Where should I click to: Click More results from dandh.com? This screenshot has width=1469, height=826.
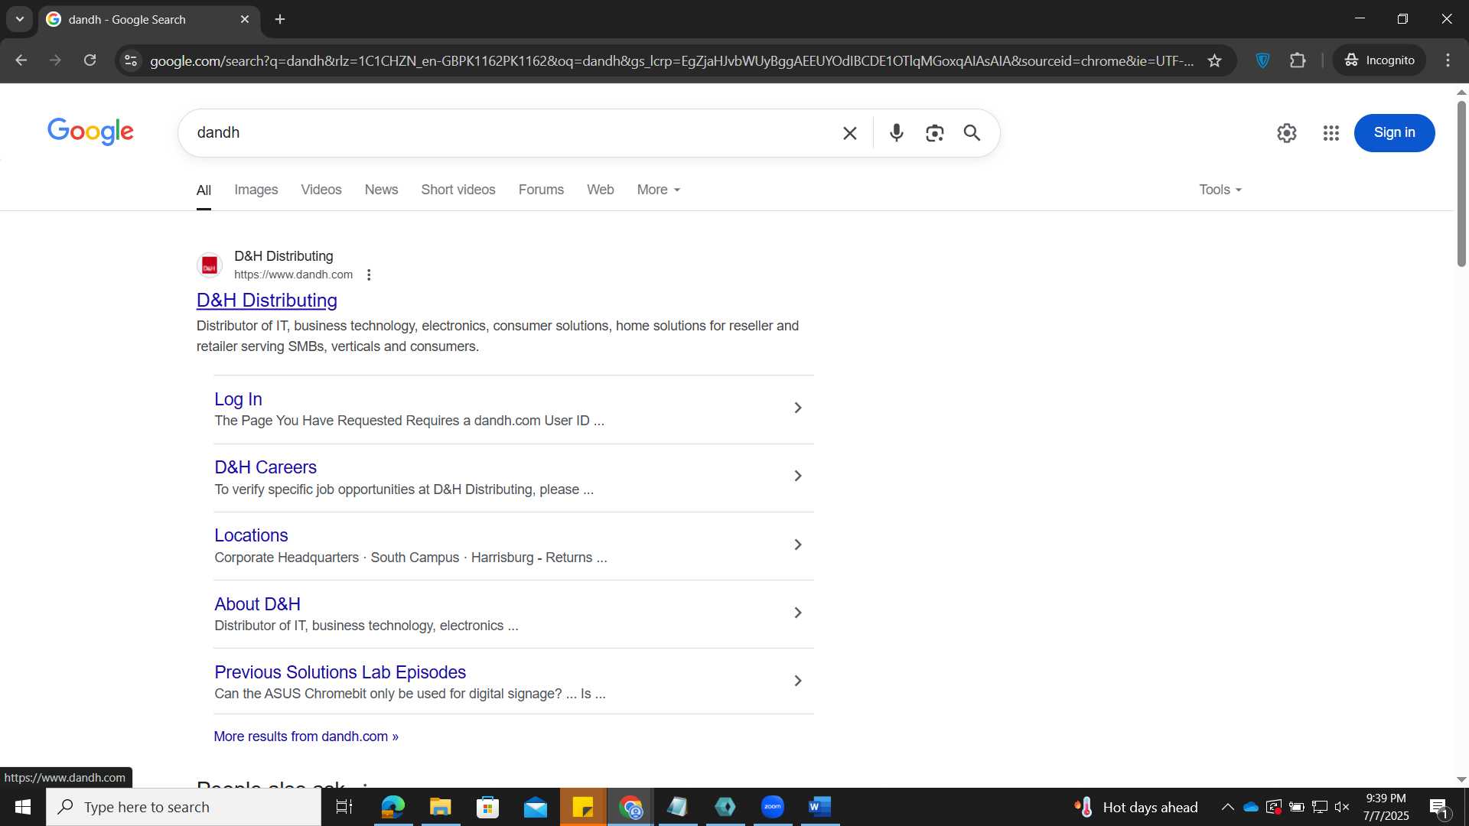coord(306,737)
